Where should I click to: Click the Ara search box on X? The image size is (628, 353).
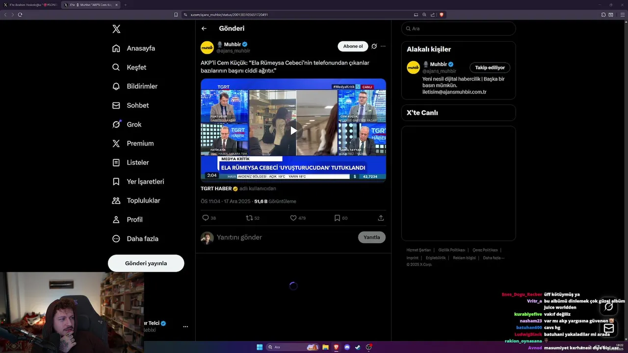(x=458, y=28)
